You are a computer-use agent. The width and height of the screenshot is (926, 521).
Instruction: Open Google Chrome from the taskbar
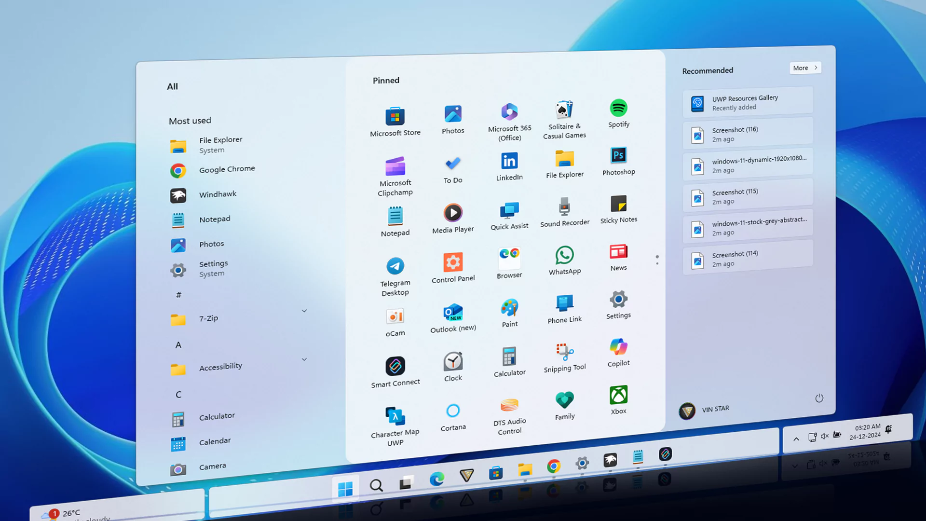(x=554, y=466)
